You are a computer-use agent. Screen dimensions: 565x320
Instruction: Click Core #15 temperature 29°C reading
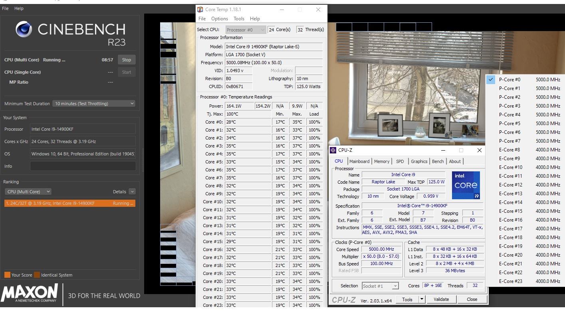(248, 241)
